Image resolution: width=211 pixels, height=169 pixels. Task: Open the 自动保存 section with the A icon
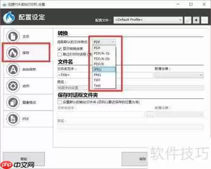click(x=13, y=69)
